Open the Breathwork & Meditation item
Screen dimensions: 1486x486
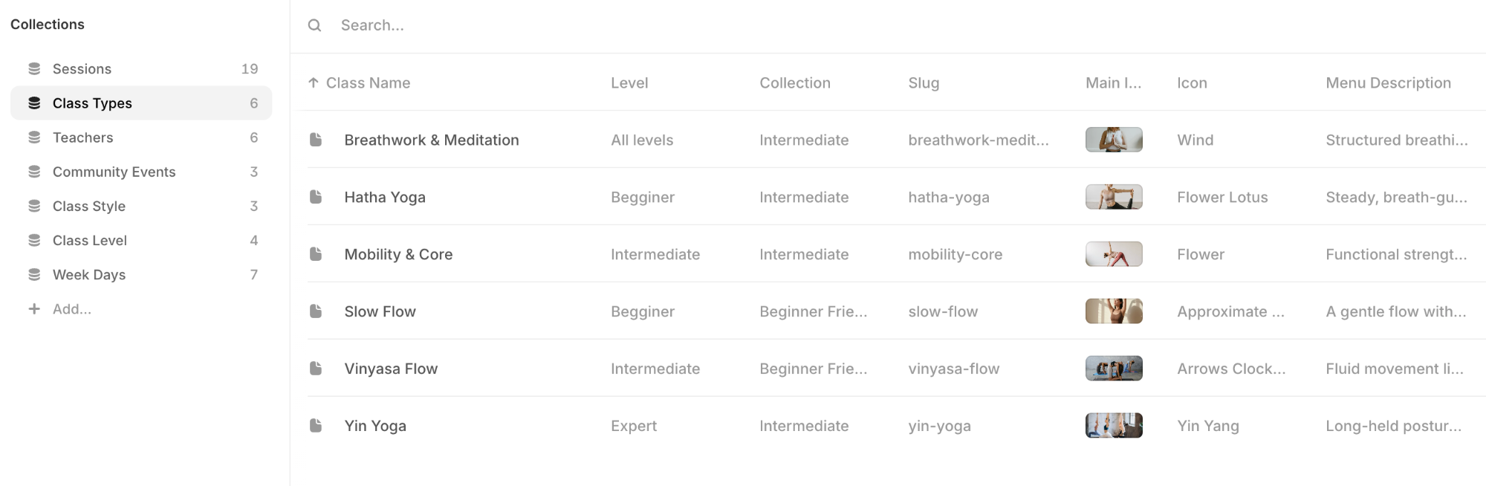(x=431, y=140)
